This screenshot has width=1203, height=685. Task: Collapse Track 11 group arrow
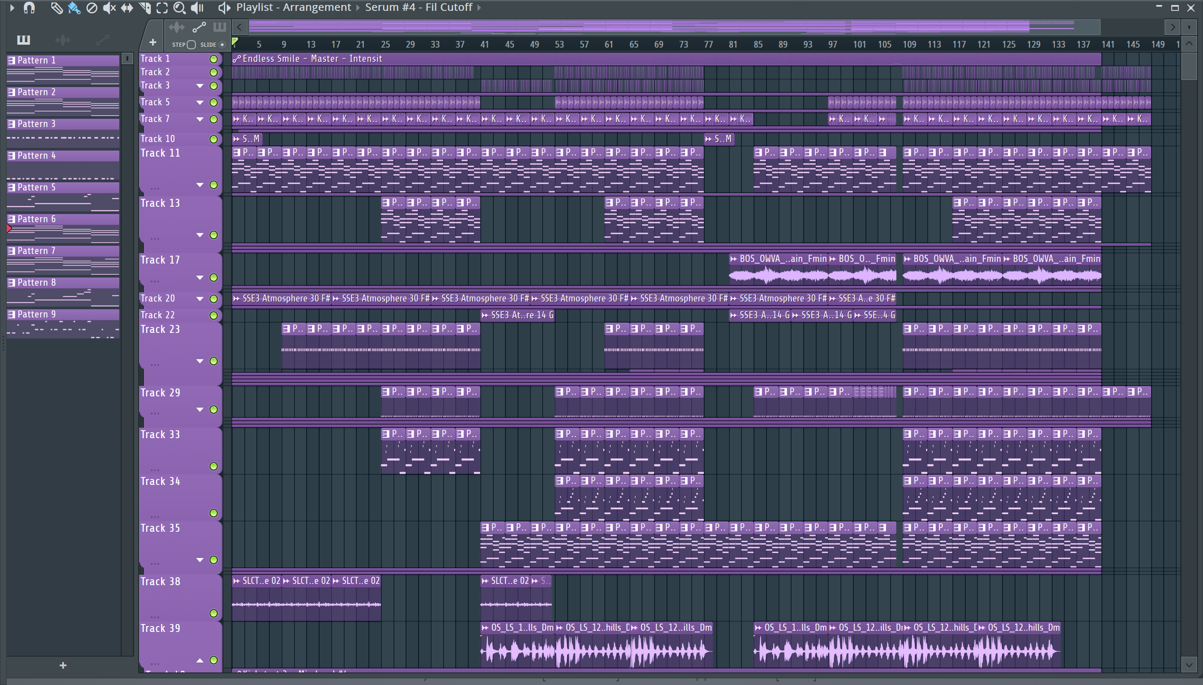click(200, 185)
